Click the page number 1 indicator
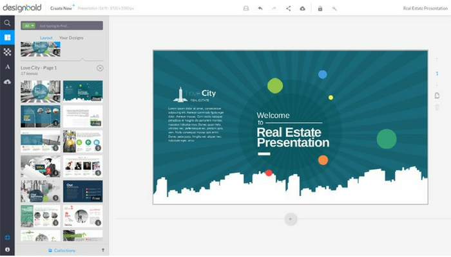451x257 pixels. (x=437, y=73)
